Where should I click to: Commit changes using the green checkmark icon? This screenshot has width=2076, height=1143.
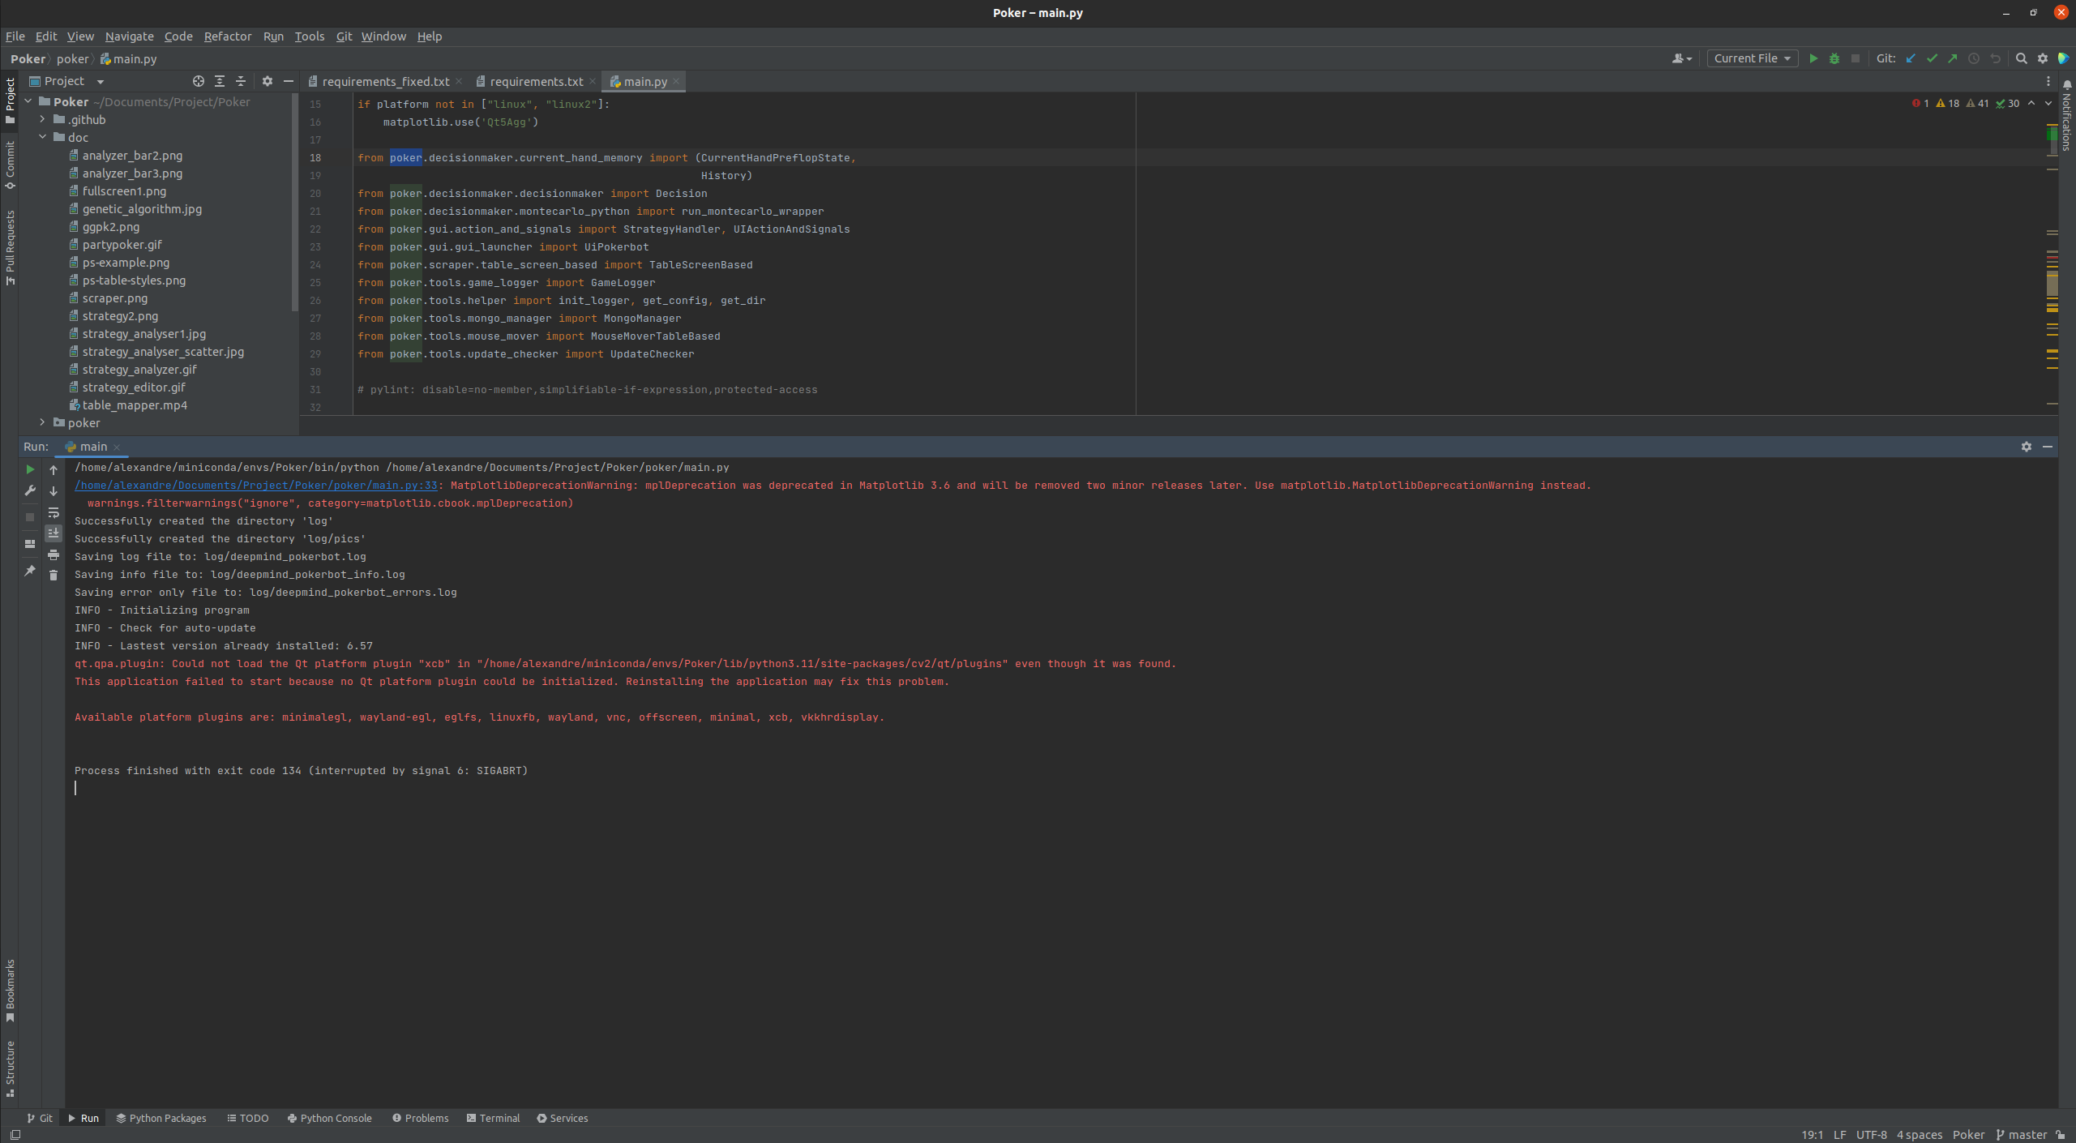1933,58
